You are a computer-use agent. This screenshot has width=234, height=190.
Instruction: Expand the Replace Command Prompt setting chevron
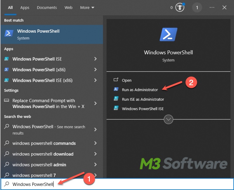(95, 103)
